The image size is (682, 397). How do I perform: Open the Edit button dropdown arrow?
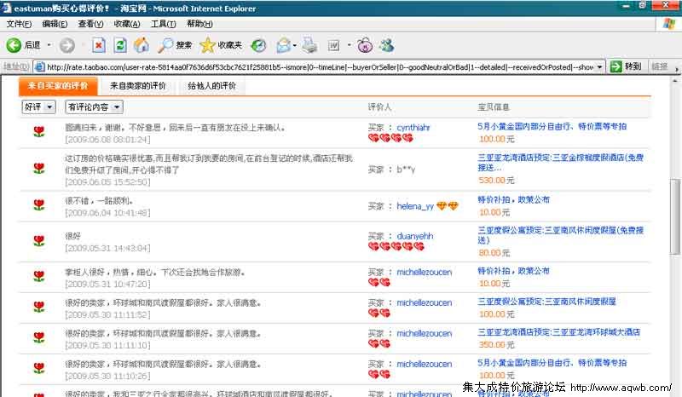point(349,45)
